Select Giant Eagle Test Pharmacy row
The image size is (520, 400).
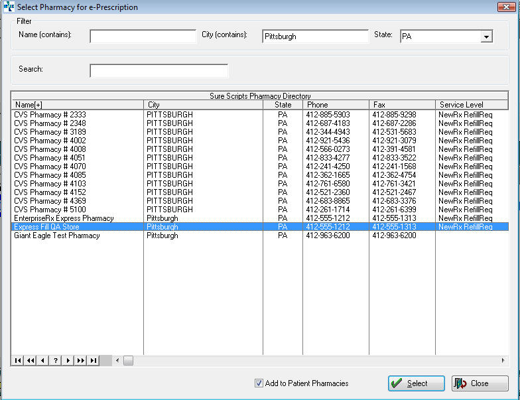coord(260,235)
